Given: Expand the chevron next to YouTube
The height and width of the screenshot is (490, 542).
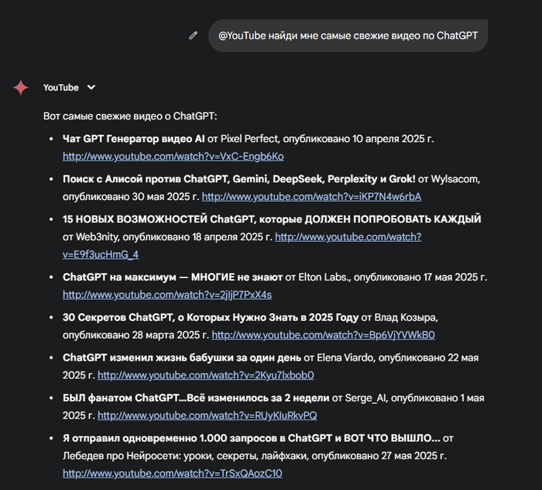Looking at the screenshot, I should point(91,88).
